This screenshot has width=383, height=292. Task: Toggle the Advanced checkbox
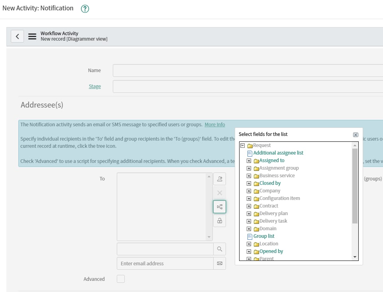click(121, 279)
